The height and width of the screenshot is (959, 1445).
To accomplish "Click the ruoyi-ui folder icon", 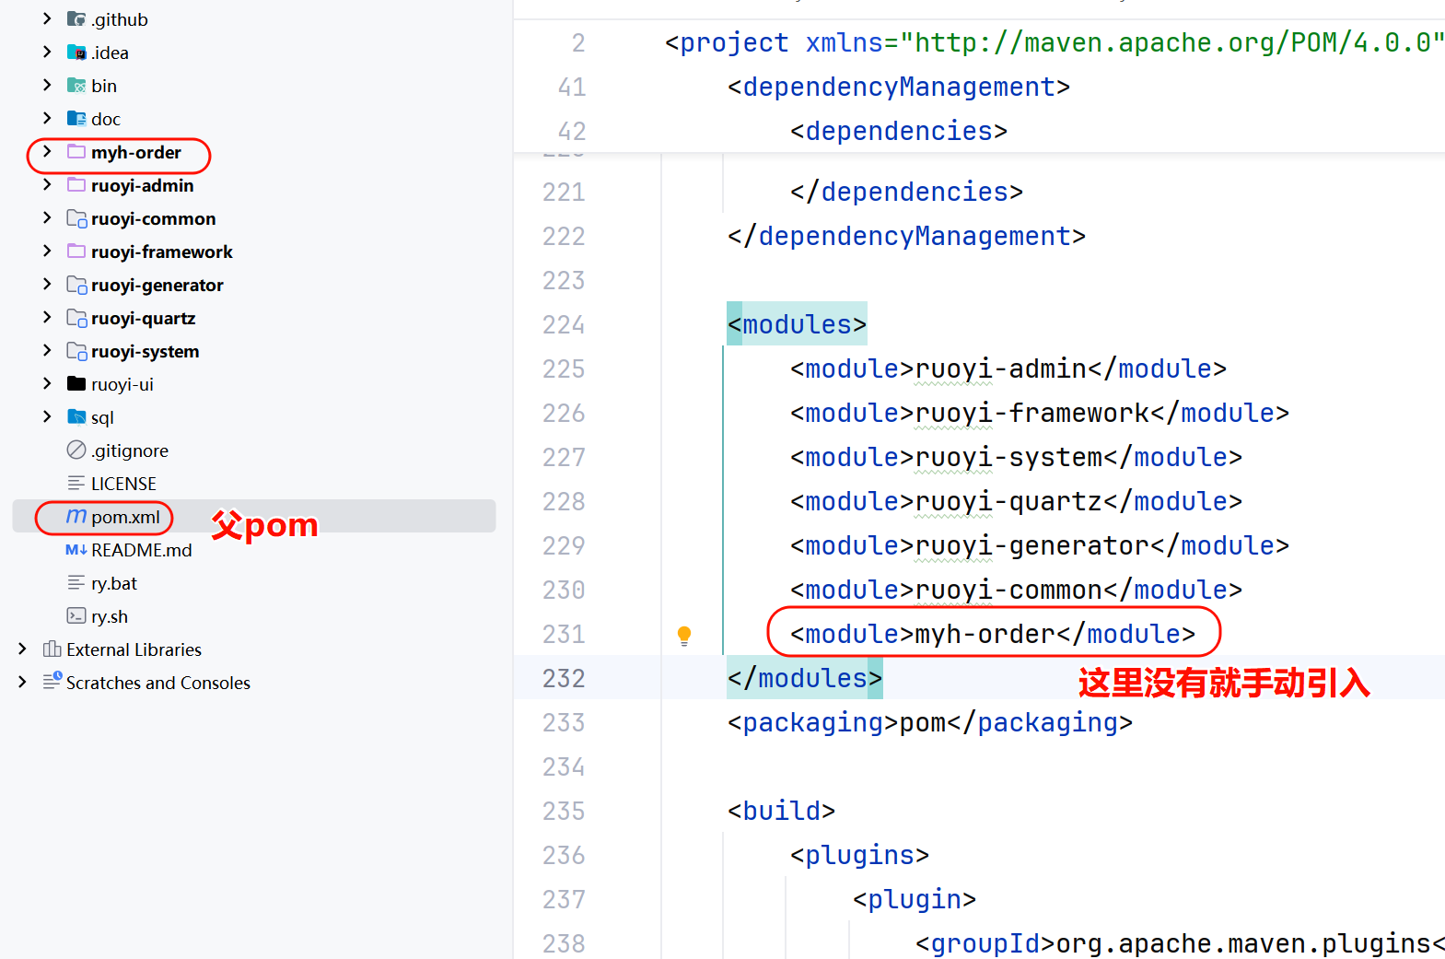I will 76,384.
